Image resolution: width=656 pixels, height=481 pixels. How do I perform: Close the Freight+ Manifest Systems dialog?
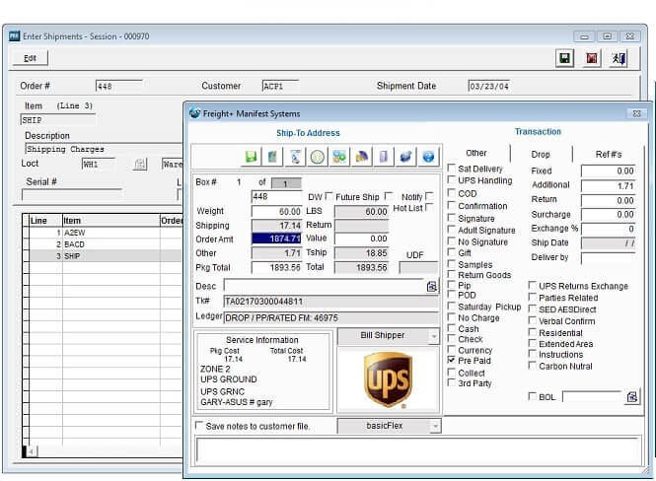[x=636, y=113]
